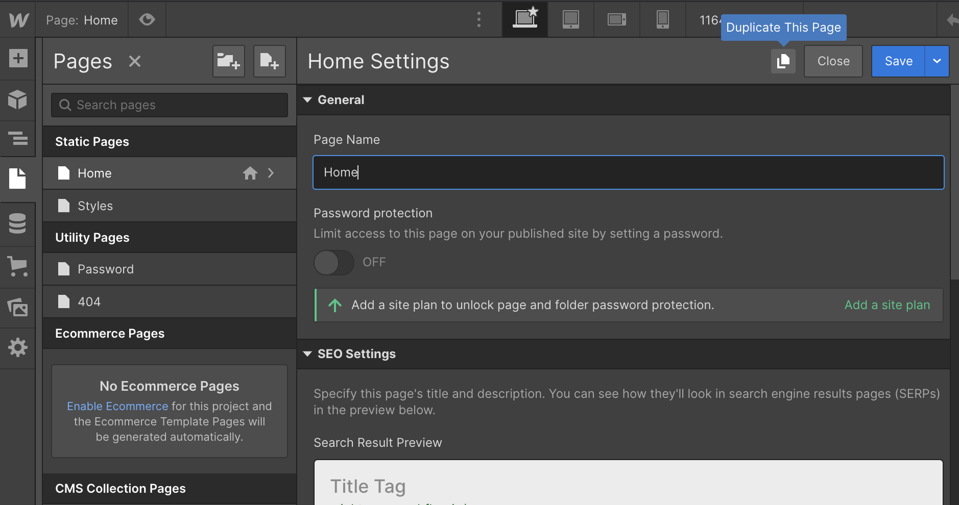
Task: Click the settings panel scrollbar
Action: [954, 182]
